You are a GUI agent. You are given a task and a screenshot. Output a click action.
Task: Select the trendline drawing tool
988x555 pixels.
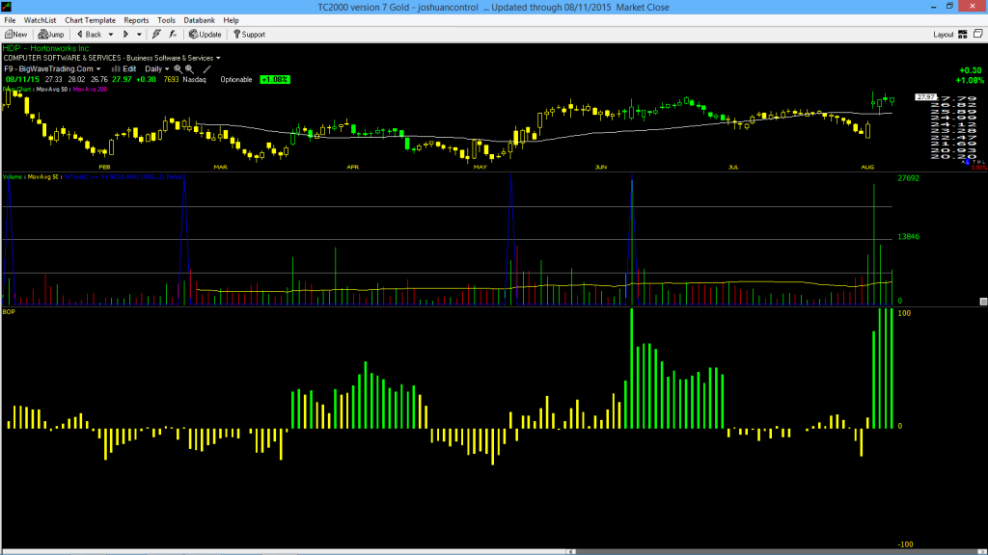point(206,69)
